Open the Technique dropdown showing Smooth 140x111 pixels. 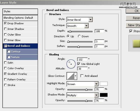[x=77, y=26]
